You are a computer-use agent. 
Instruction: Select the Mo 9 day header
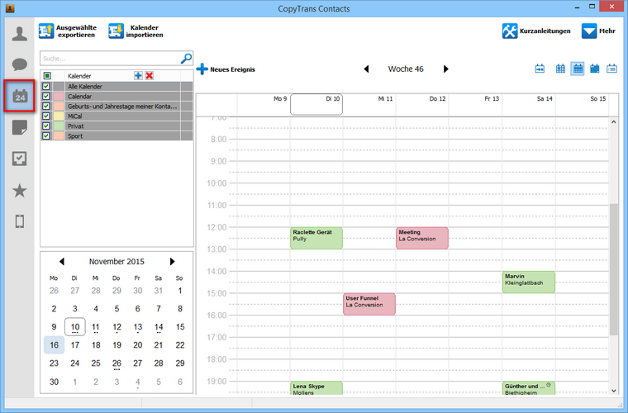click(264, 104)
